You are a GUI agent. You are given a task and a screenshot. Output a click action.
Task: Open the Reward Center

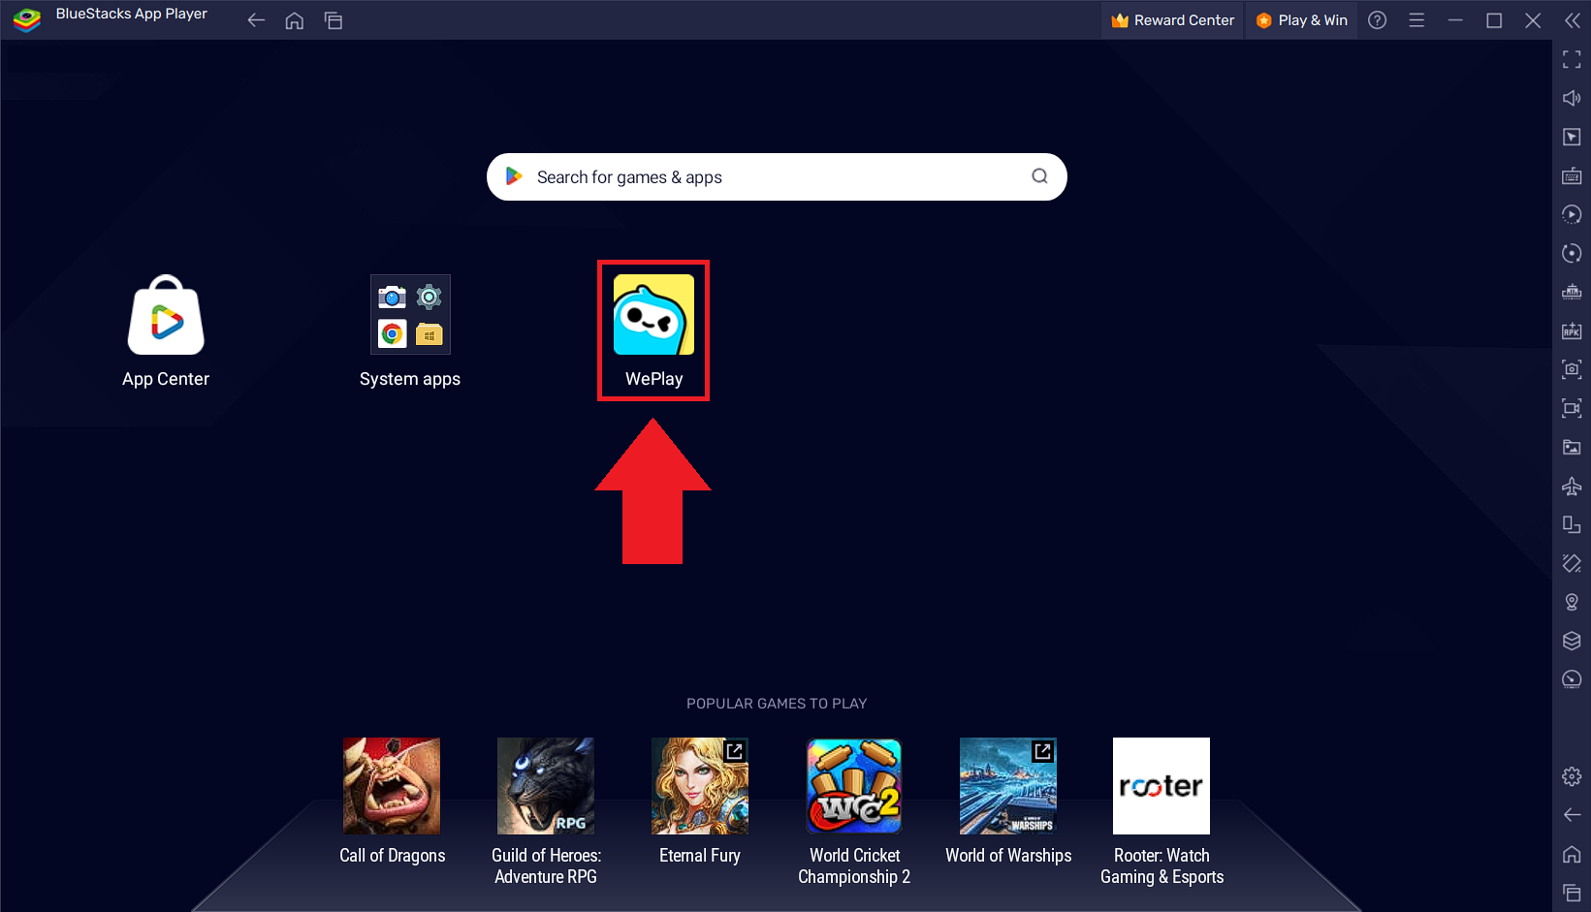[1172, 19]
